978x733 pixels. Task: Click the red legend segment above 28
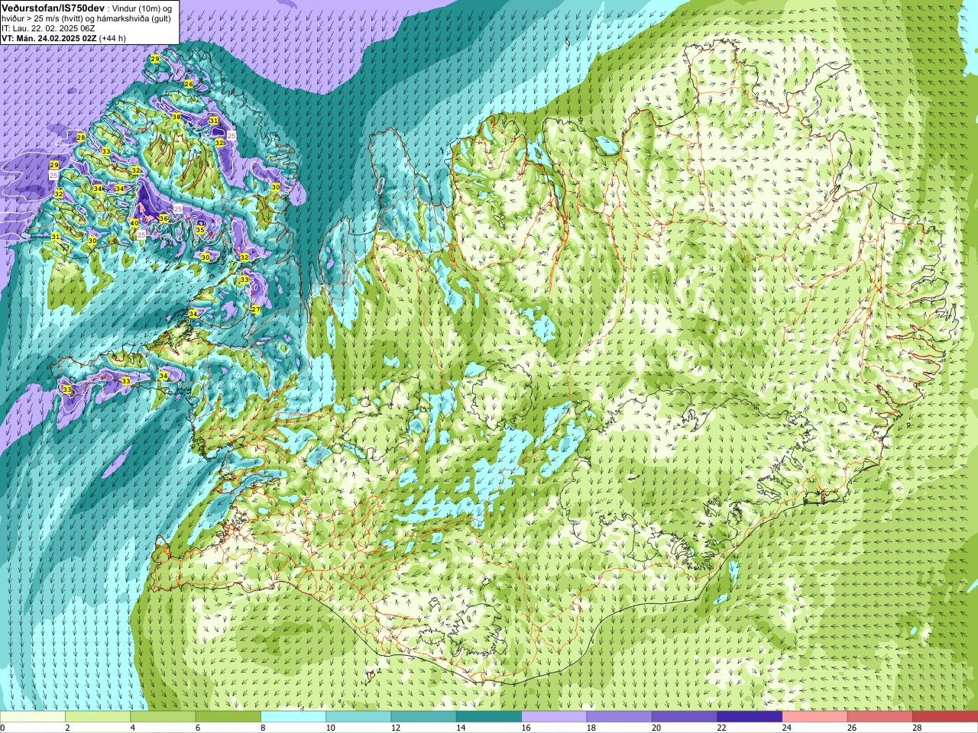945,717
